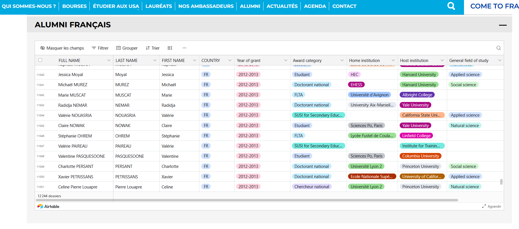Image resolution: width=519 pixels, height=229 pixels.
Task: Click the vertical table scrollbar thumb
Action: pyautogui.click(x=501, y=182)
